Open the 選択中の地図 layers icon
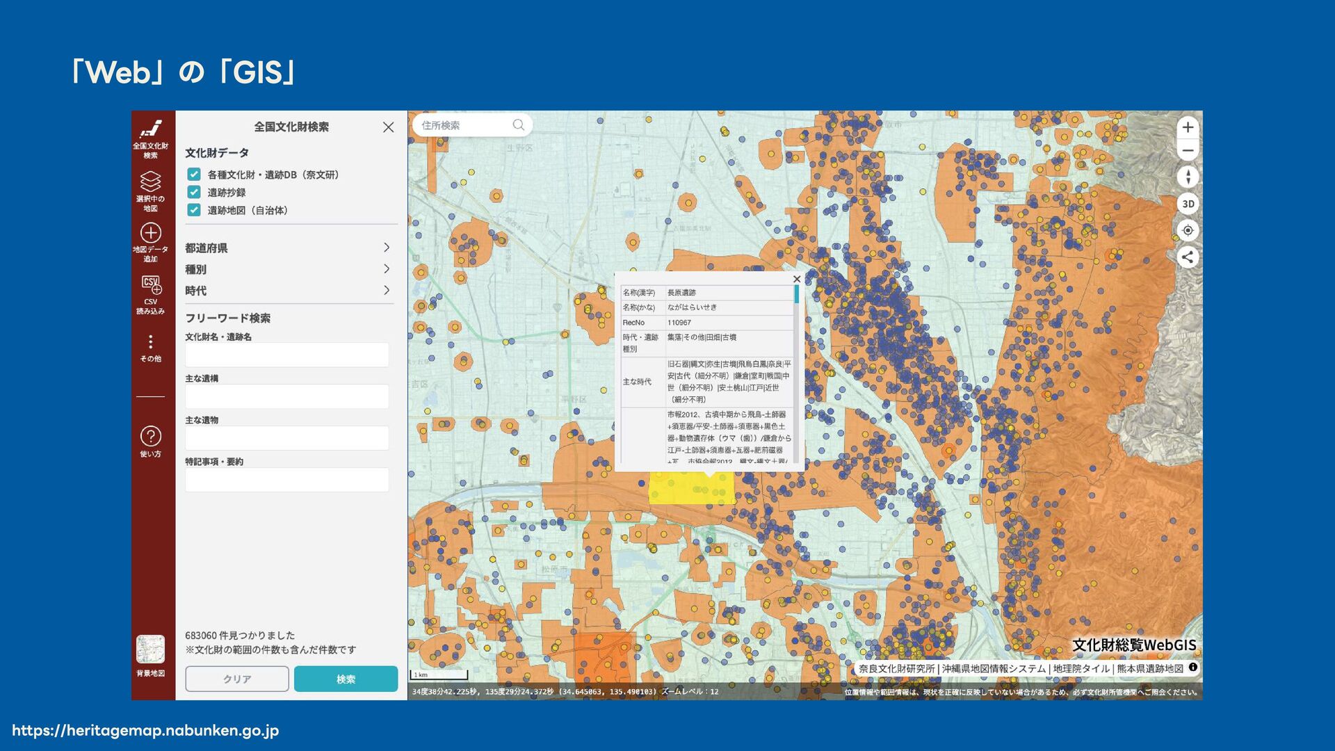This screenshot has height=751, width=1335. 150,182
